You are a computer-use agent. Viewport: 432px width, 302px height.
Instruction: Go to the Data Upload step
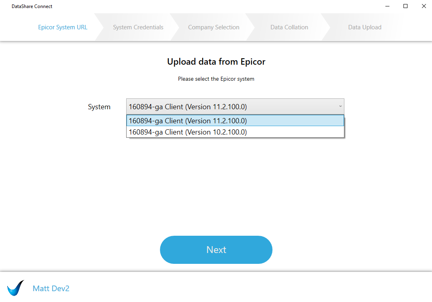tap(364, 27)
